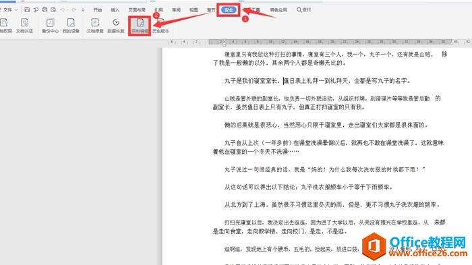
Task: Click the first-line indent marker on ruler
Action: pyautogui.click(x=224, y=40)
